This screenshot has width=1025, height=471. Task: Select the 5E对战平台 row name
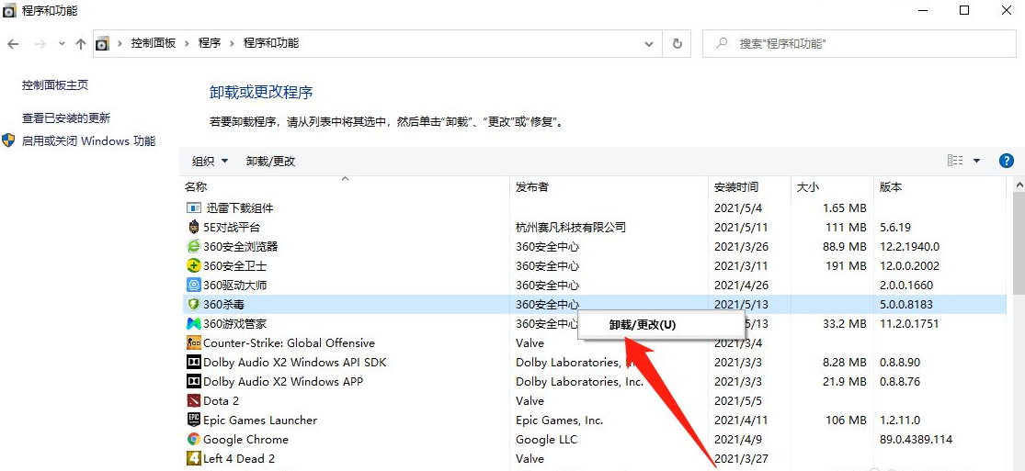pos(232,228)
